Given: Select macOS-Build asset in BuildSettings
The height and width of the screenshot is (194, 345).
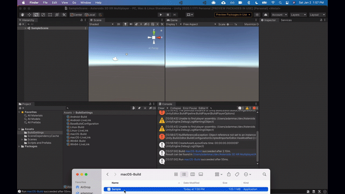Looking at the screenshot, I should 78,134.
